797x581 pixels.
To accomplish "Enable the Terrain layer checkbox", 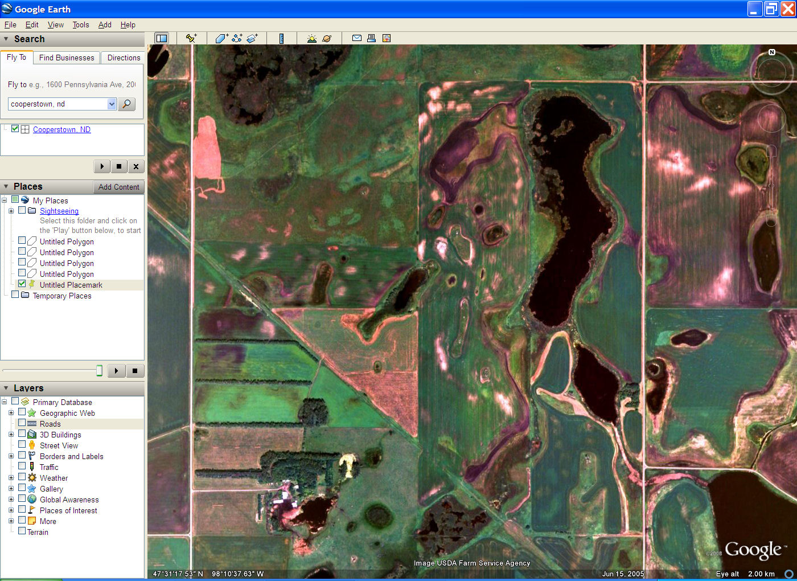I will click(x=22, y=531).
